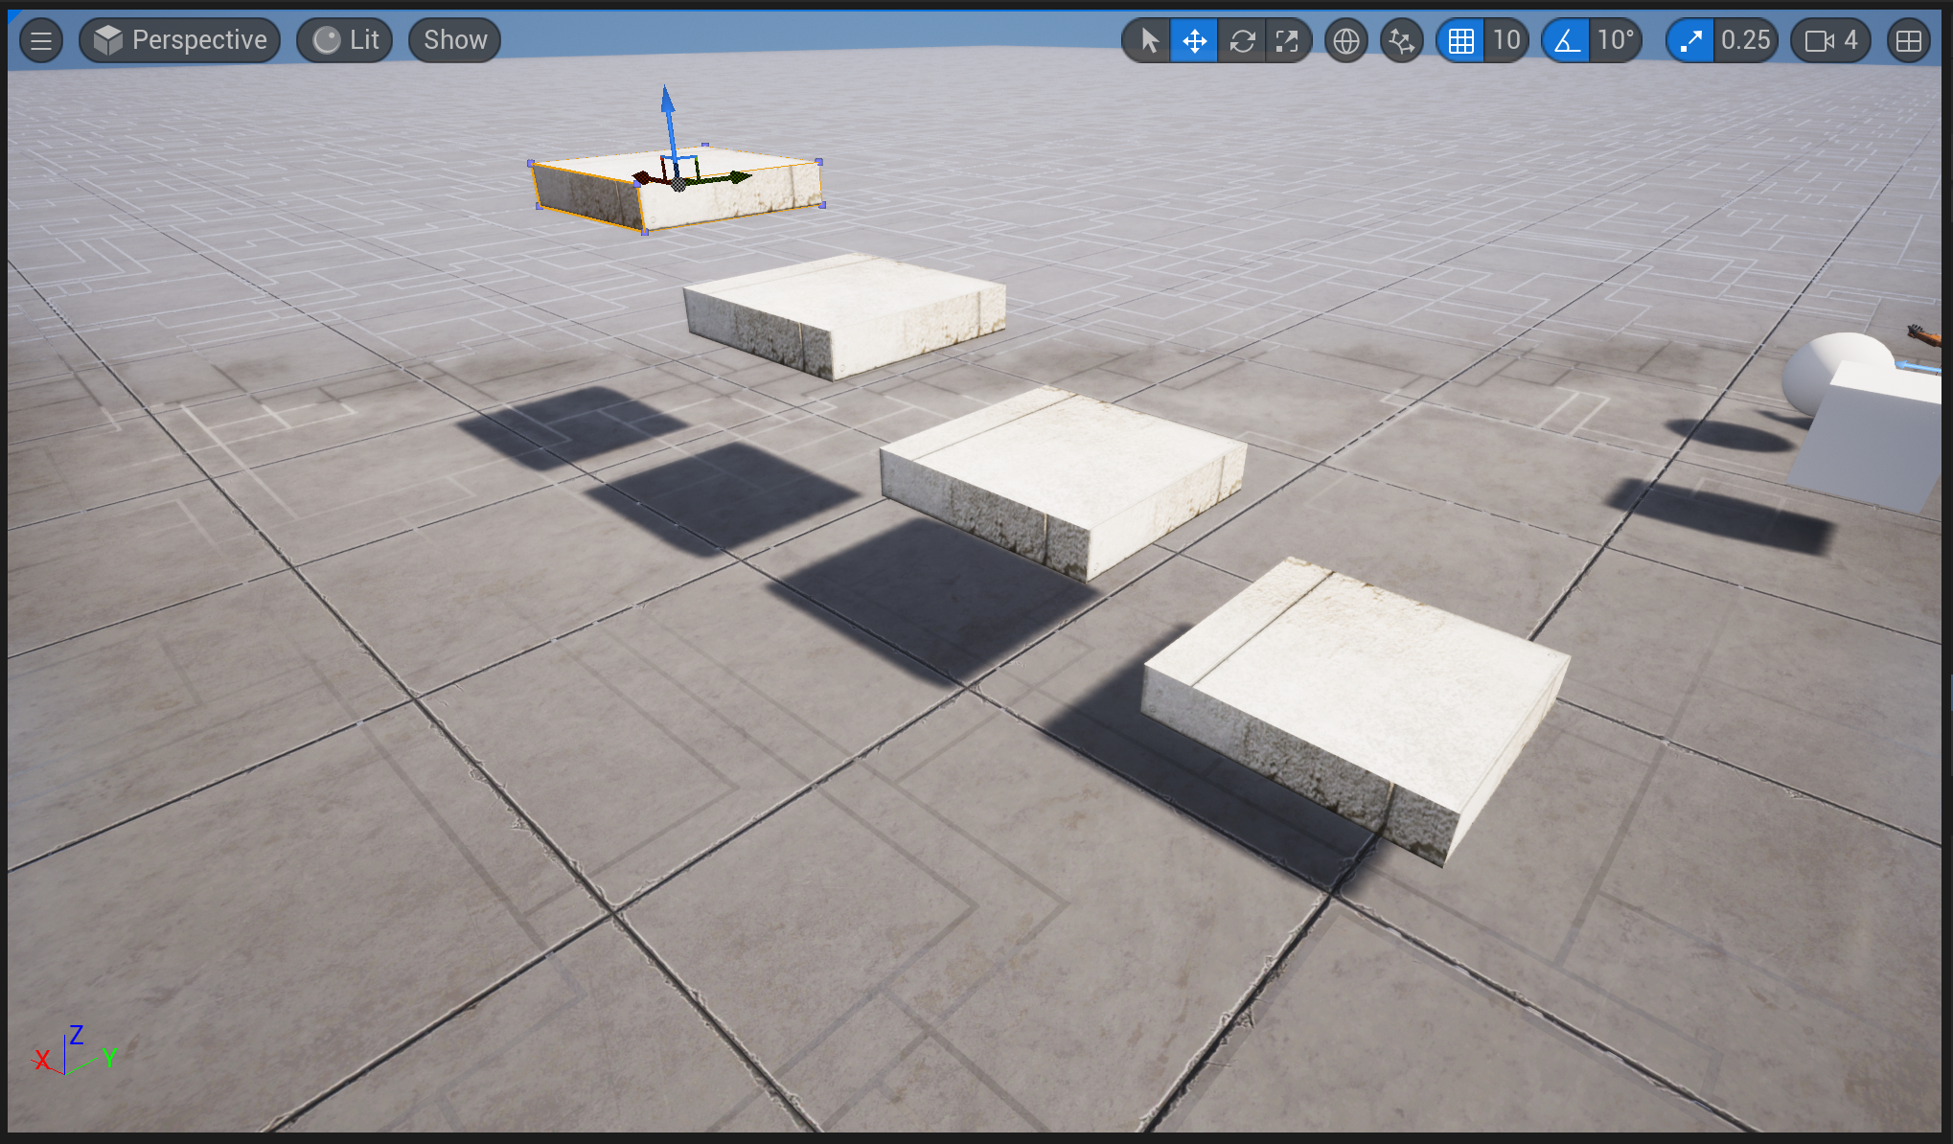Toggle scale snapping
Screen dimensions: 1953x1144
click(1690, 40)
